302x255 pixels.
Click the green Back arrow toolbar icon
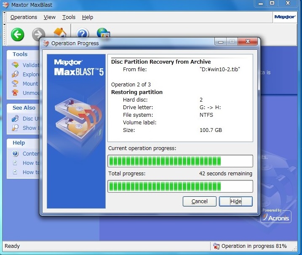pyautogui.click(x=18, y=35)
